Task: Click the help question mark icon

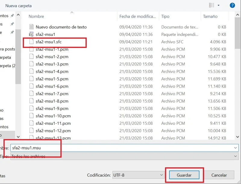Action: point(232,5)
